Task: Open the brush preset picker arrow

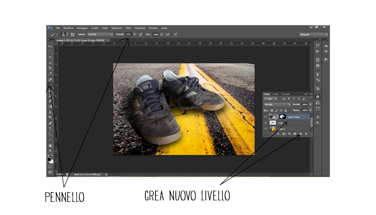Action: (67, 34)
